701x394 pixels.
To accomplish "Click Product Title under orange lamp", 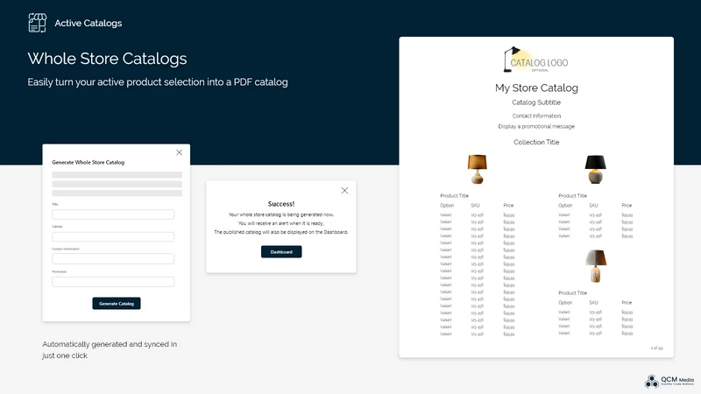I will tap(454, 195).
